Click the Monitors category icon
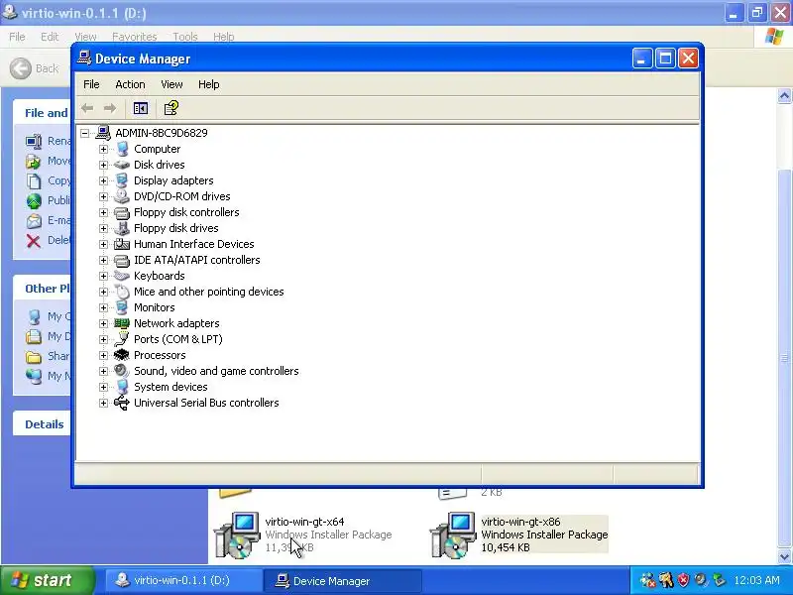This screenshot has width=793, height=595. pos(122,307)
